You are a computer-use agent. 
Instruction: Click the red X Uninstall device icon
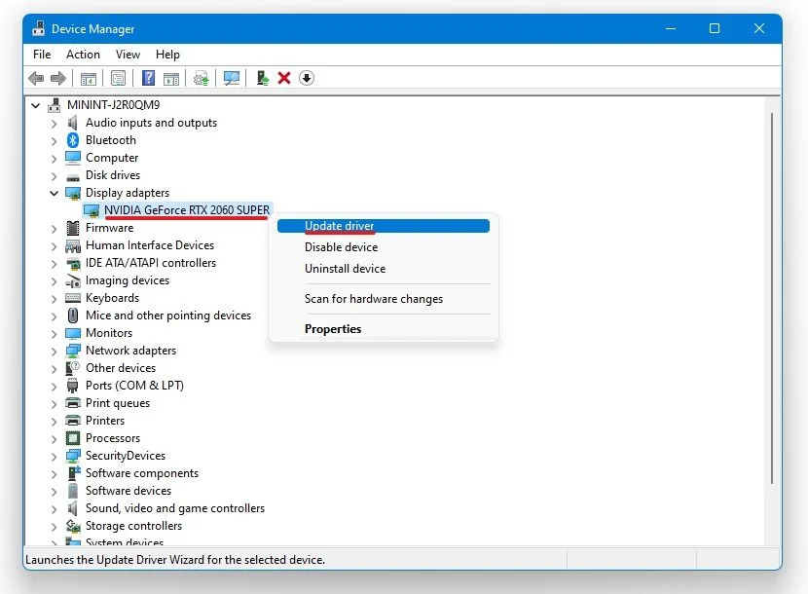(x=283, y=78)
